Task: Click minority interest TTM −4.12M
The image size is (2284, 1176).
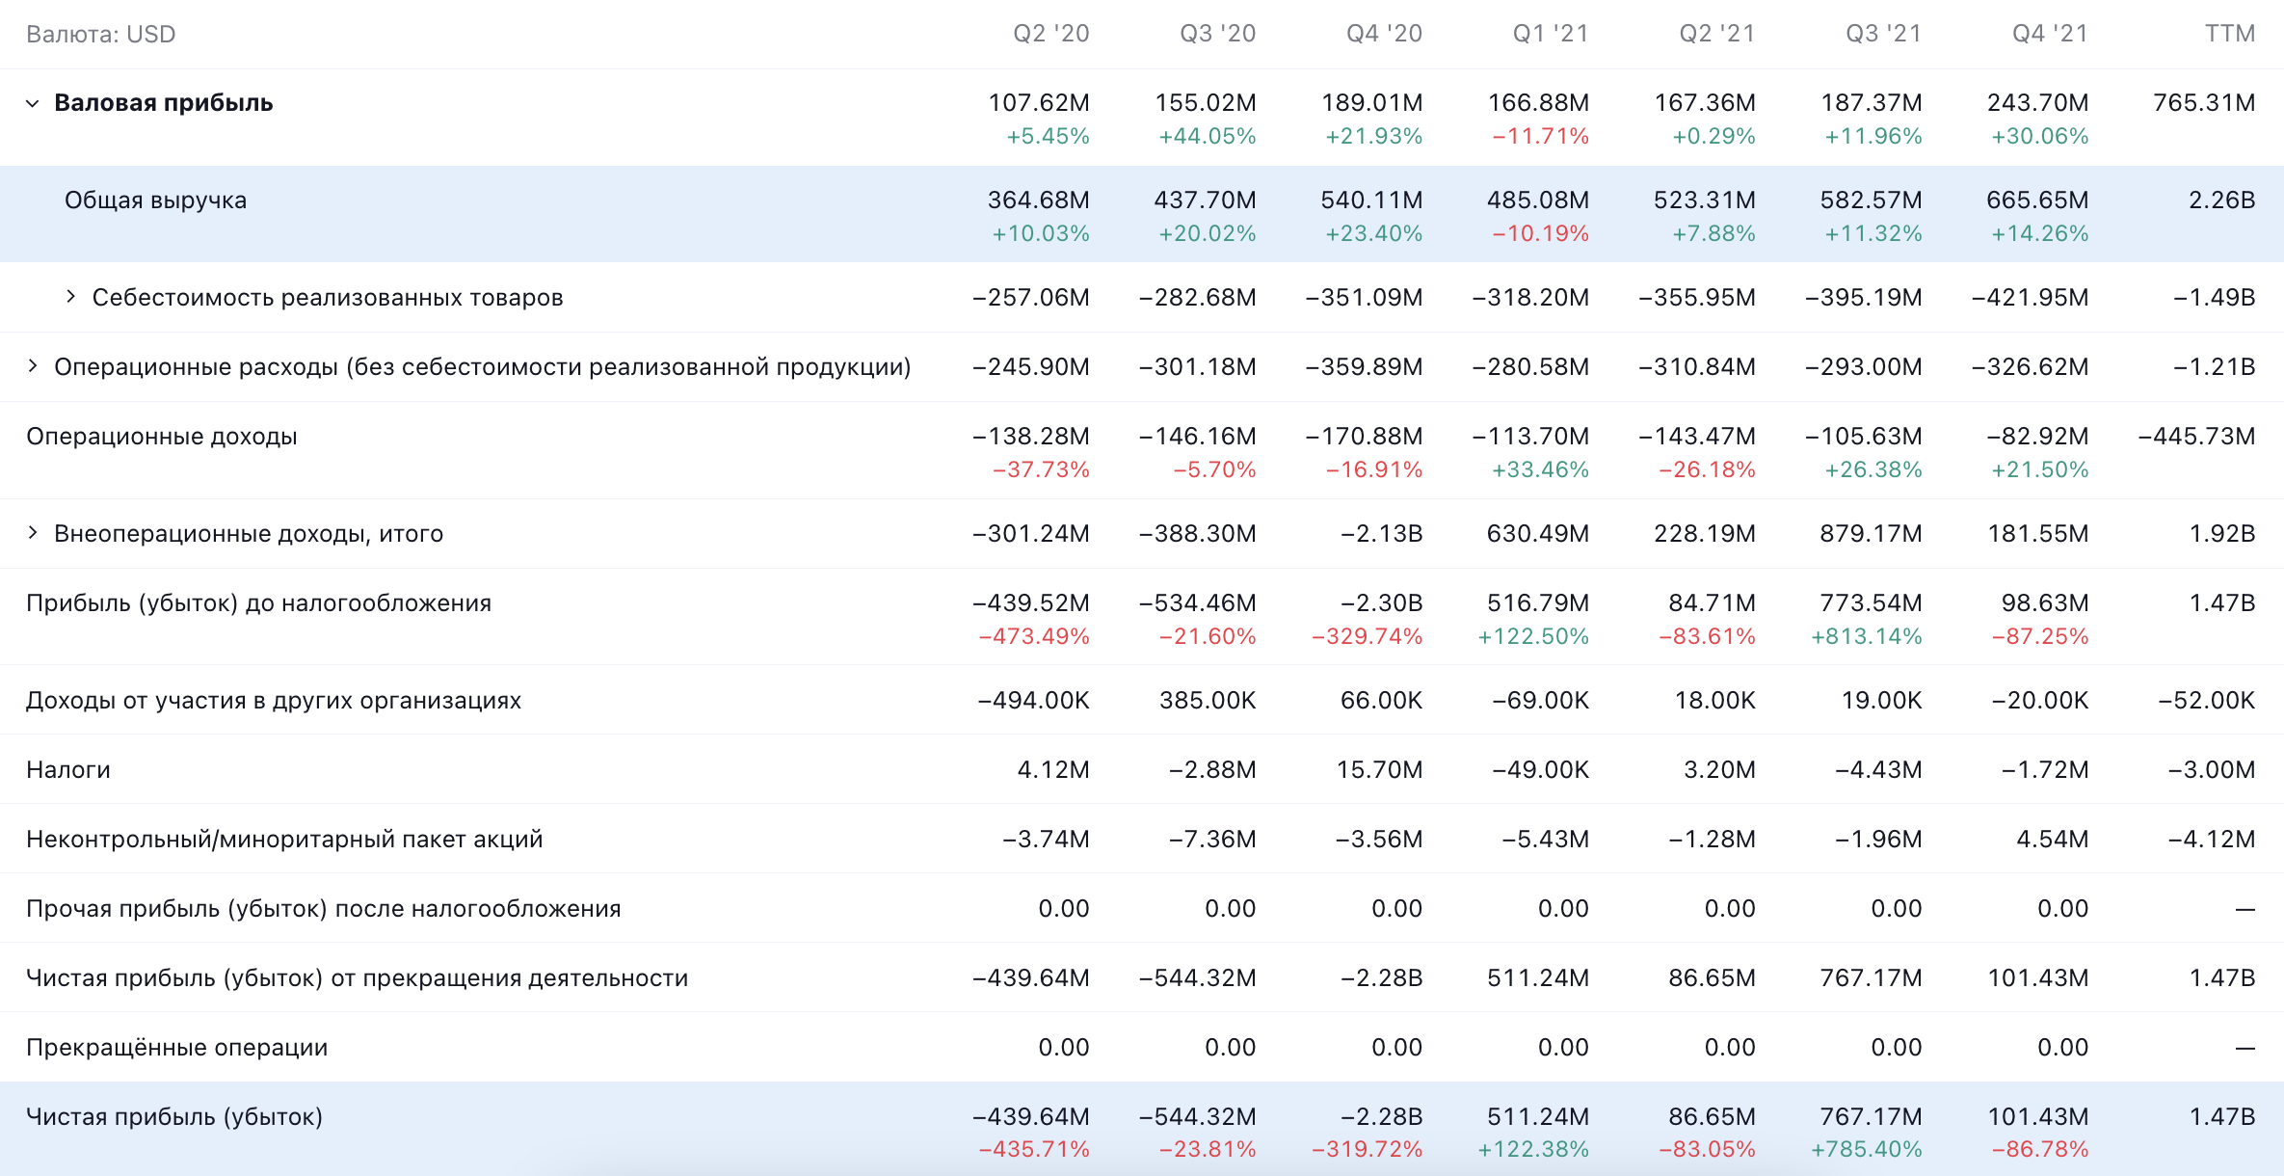Action: 2212,839
